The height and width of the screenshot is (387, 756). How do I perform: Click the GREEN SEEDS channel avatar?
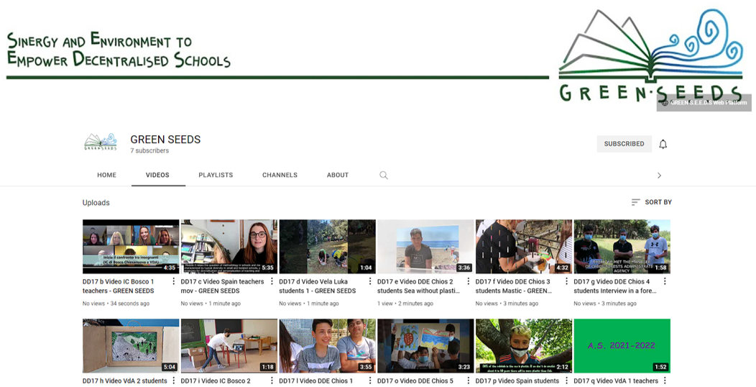101,142
